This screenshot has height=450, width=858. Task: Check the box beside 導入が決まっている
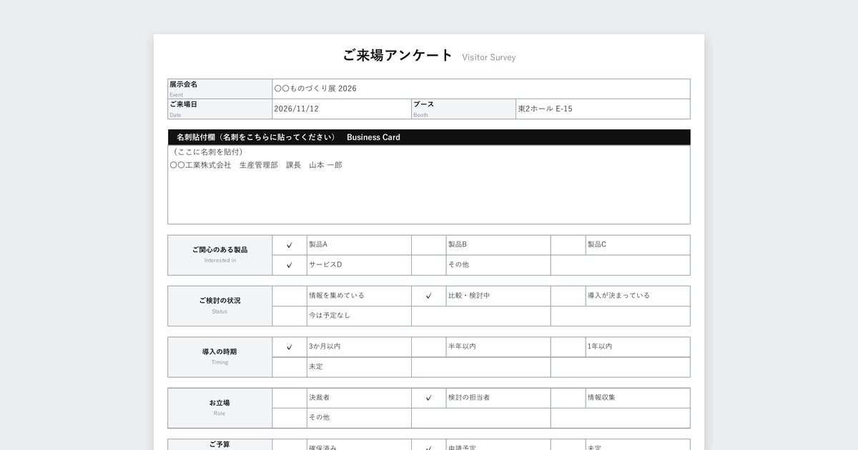[568, 296]
